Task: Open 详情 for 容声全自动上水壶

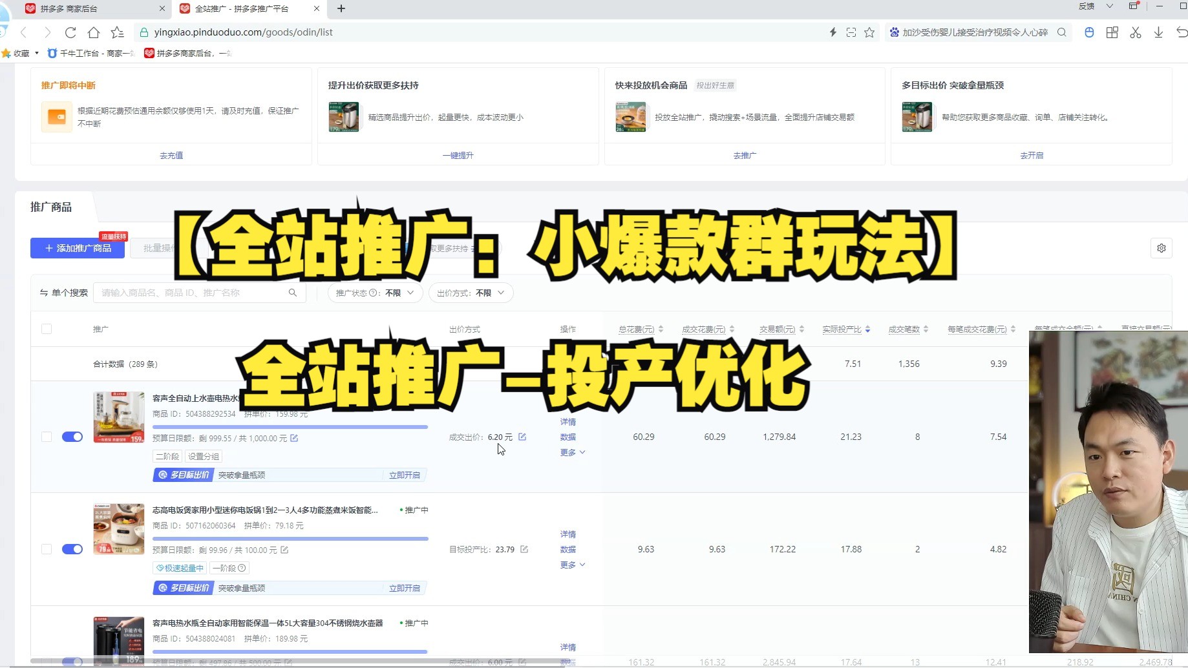Action: click(568, 422)
